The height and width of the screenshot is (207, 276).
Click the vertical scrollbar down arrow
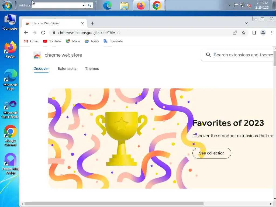coord(275,199)
